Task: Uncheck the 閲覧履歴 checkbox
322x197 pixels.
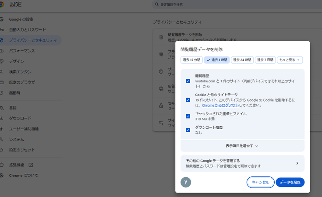Action: [188, 81]
